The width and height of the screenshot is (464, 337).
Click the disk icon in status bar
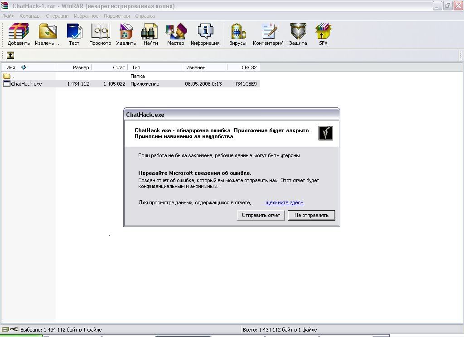(5, 329)
